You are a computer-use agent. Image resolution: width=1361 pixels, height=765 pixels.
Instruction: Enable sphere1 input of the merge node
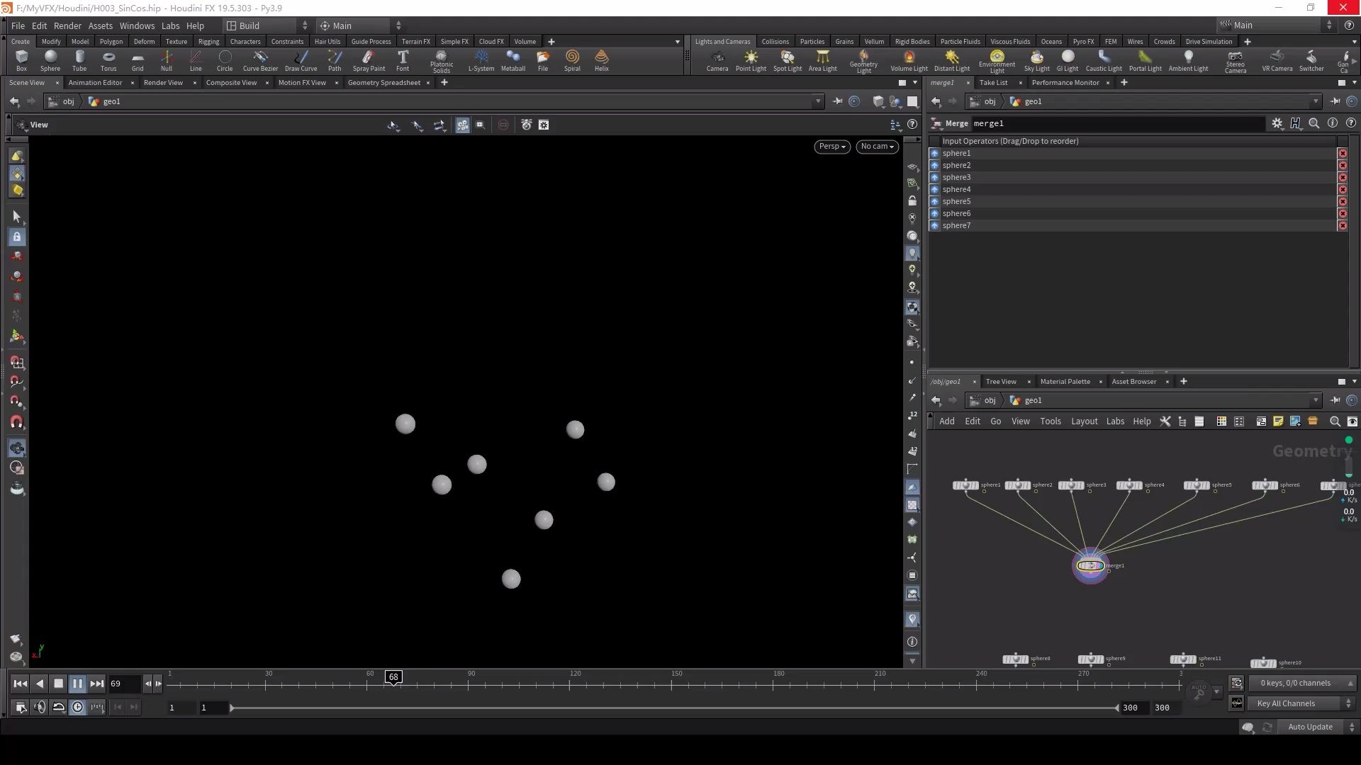(x=936, y=153)
